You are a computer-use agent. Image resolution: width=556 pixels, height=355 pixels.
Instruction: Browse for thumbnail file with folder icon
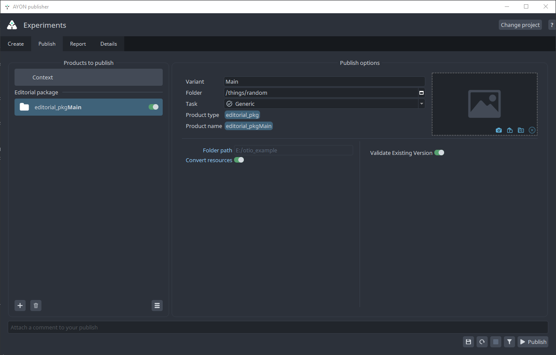click(521, 130)
